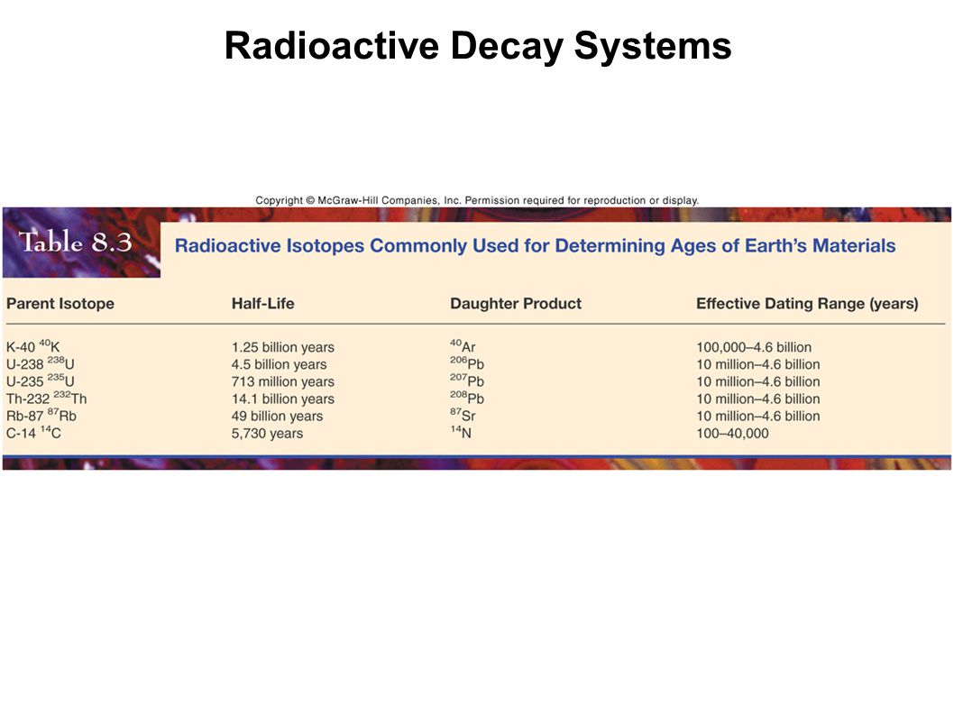The image size is (954, 715).
Task: Select the '208Pb' daughter product
Action: [467, 398]
